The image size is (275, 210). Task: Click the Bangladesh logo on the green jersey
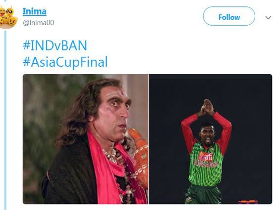pos(206,160)
